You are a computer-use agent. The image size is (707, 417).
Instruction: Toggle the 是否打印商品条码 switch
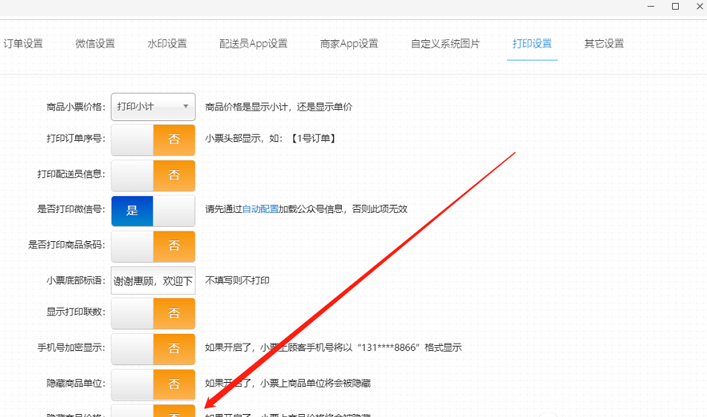coord(153,246)
